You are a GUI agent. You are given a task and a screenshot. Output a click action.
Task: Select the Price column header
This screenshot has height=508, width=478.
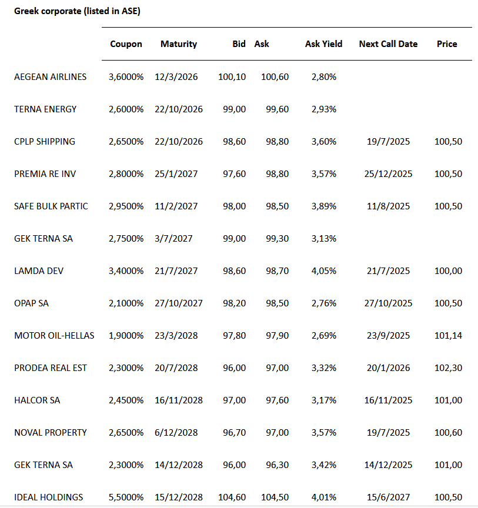tap(447, 44)
